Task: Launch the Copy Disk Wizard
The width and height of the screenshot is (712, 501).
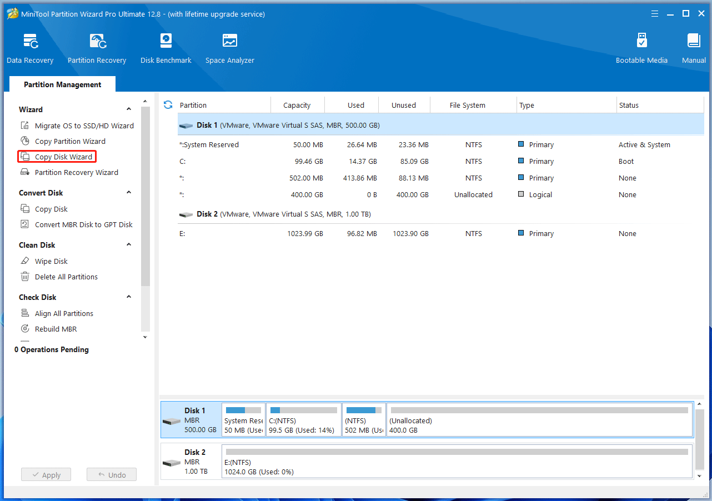Action: coord(57,157)
